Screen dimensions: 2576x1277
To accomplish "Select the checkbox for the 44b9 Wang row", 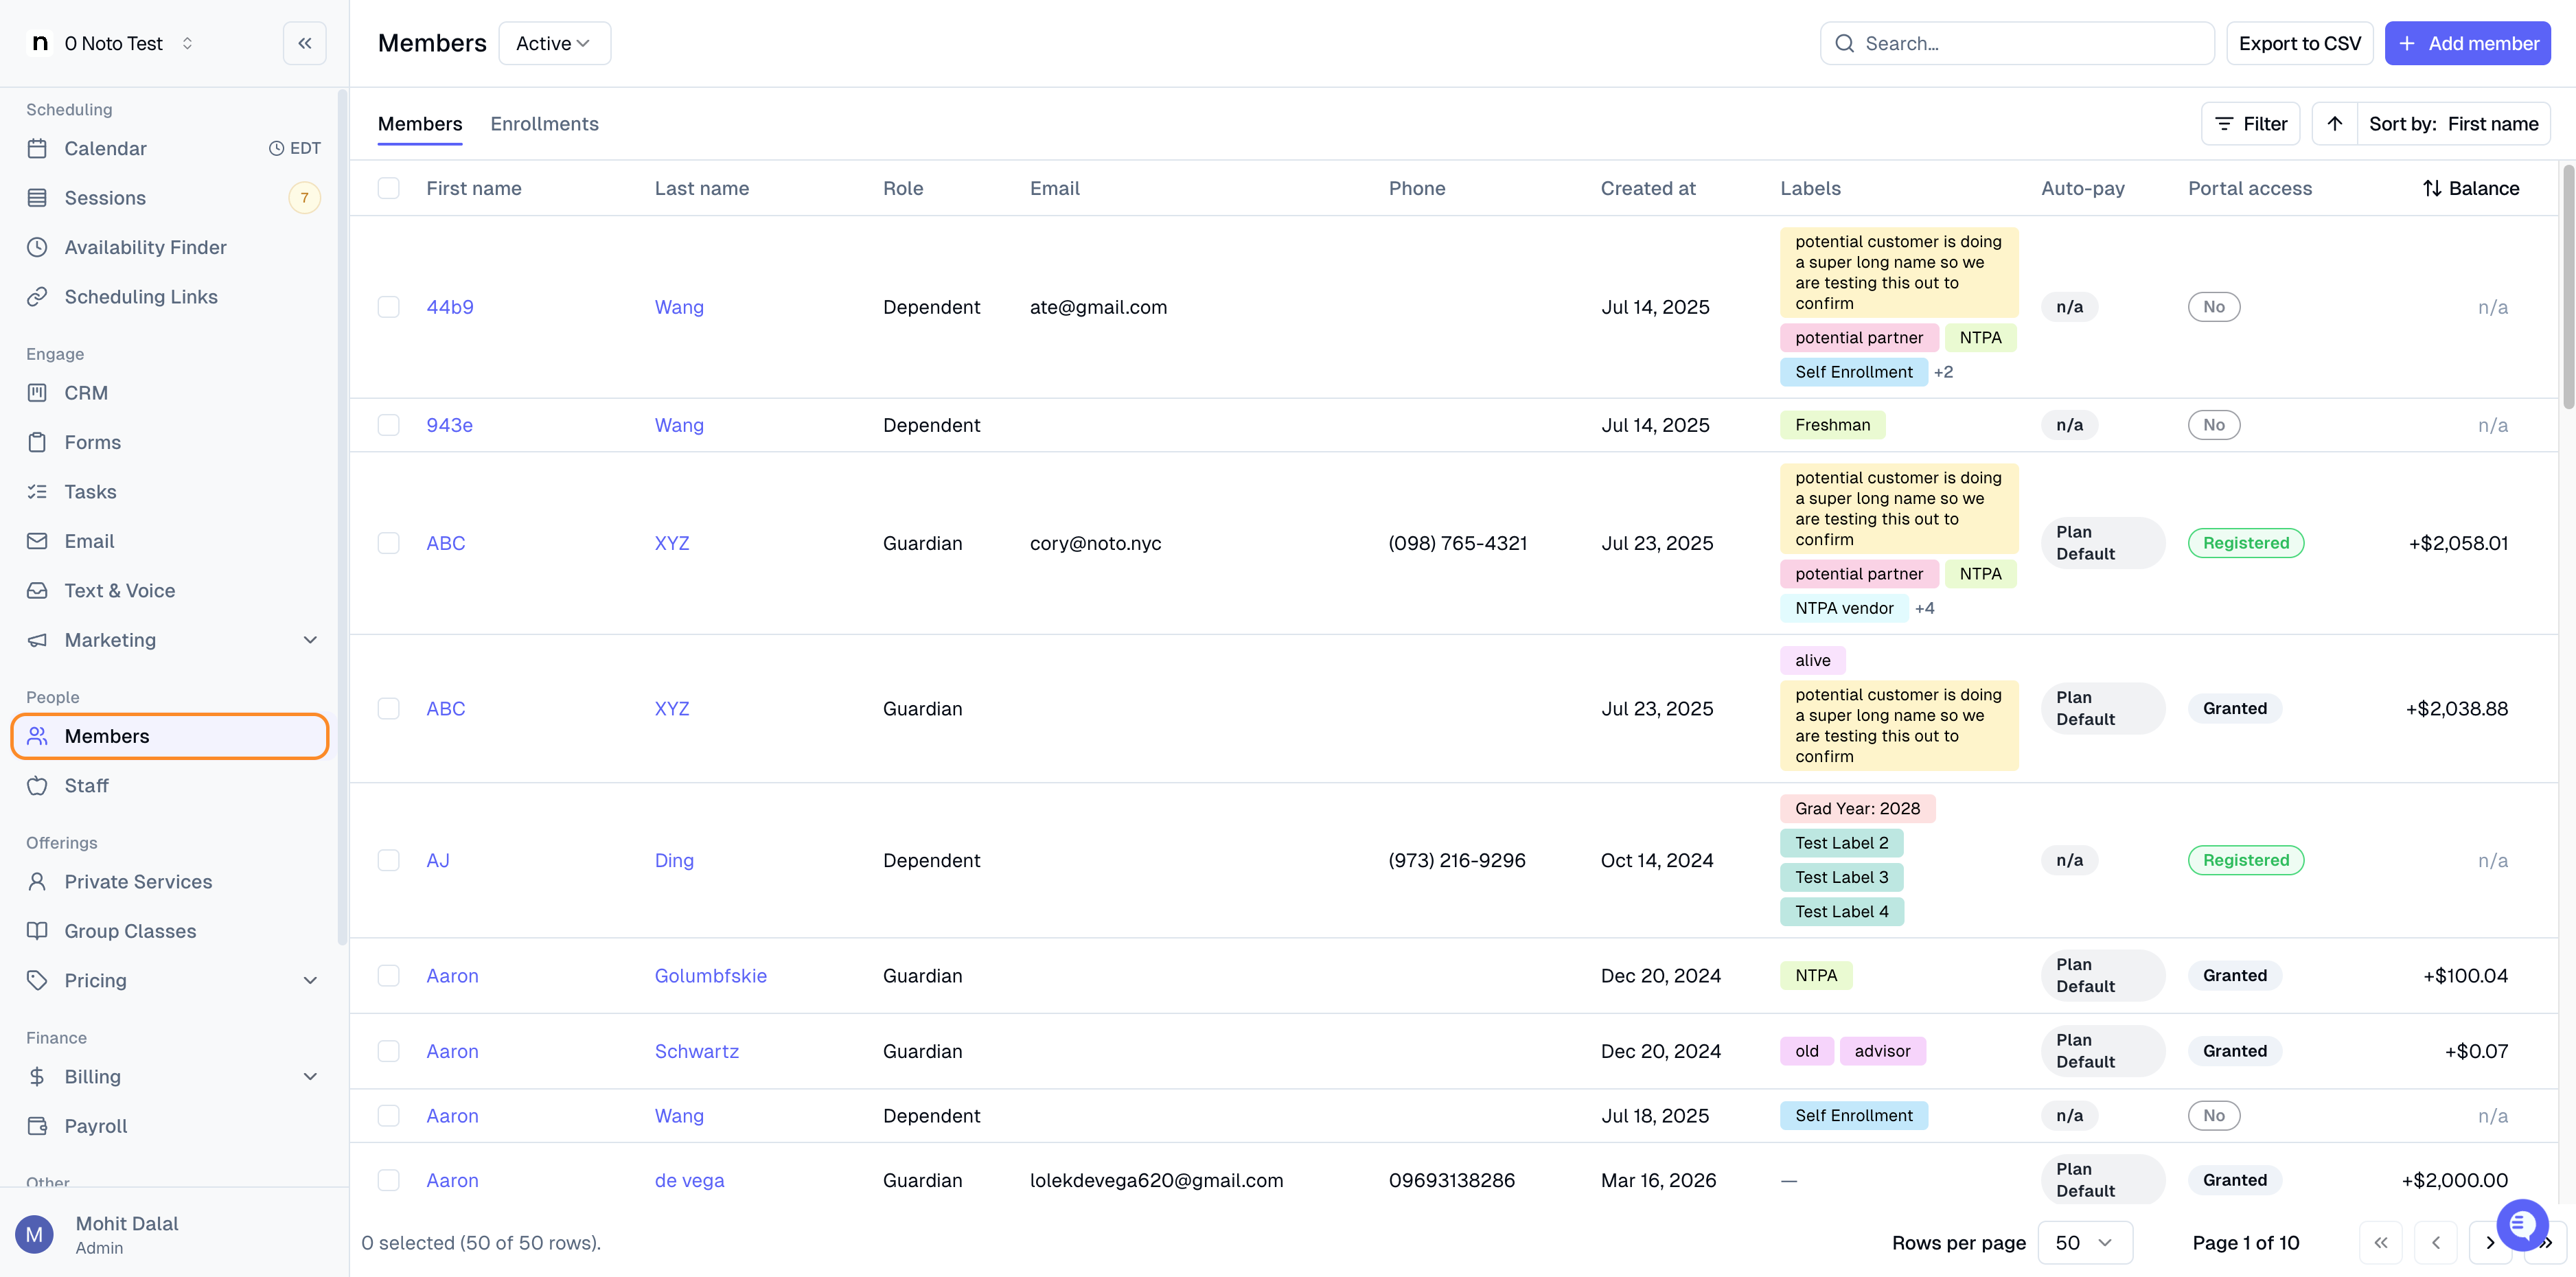I will click(x=388, y=307).
